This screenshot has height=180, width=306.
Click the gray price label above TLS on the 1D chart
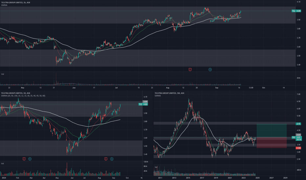coord(145,101)
